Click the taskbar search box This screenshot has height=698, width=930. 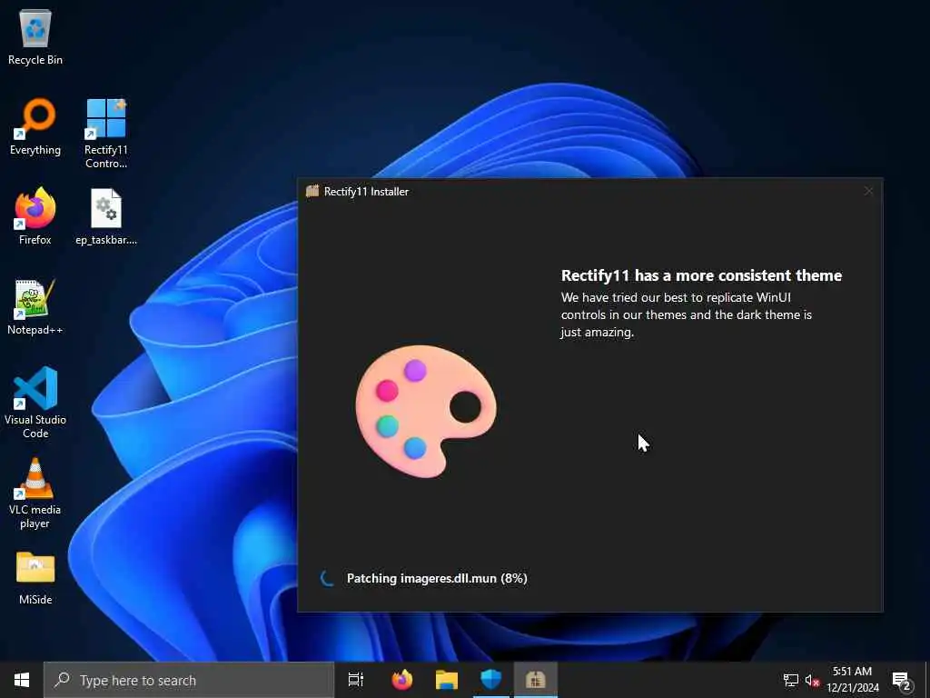click(189, 680)
